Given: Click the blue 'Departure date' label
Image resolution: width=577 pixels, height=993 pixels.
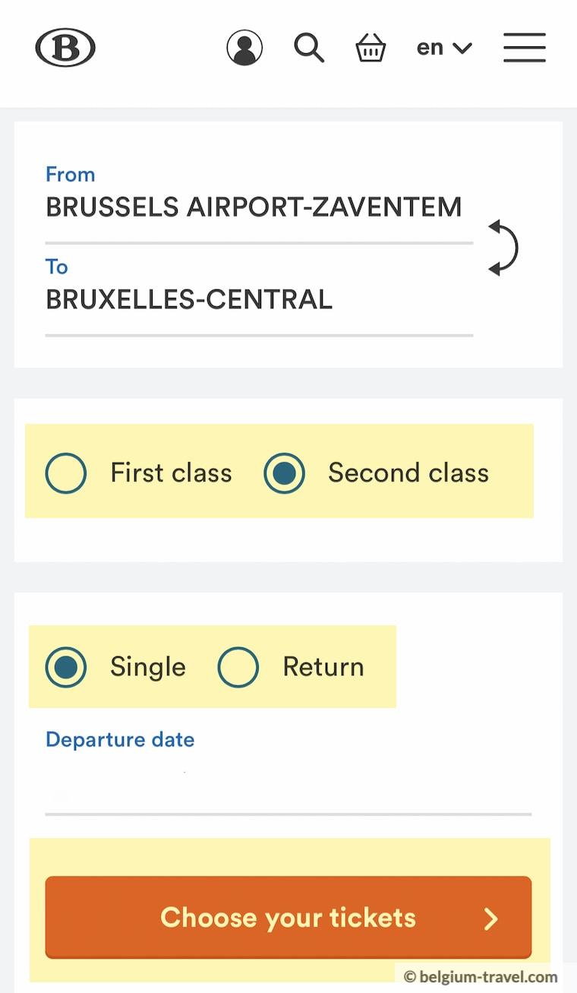Looking at the screenshot, I should pos(119,739).
